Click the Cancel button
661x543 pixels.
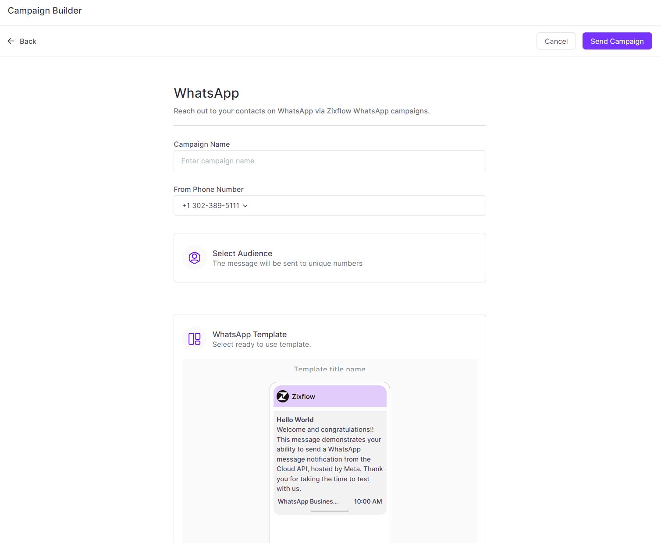click(x=556, y=41)
